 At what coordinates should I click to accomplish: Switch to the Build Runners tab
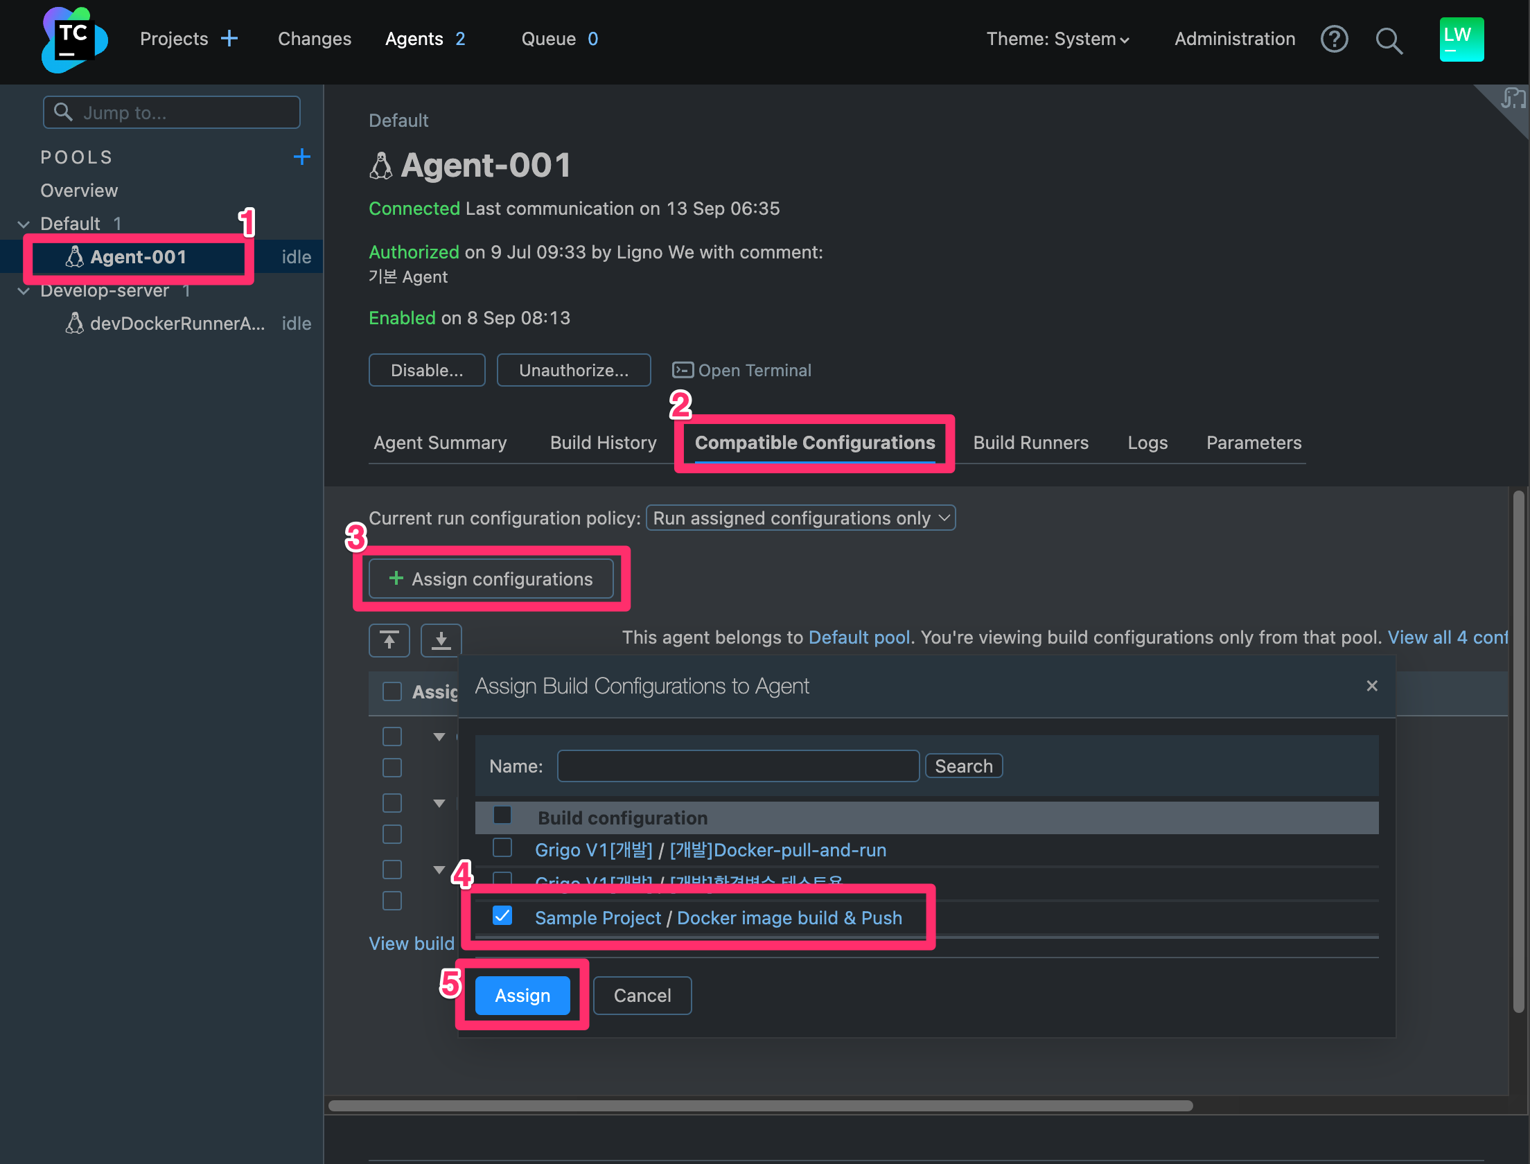point(1030,443)
